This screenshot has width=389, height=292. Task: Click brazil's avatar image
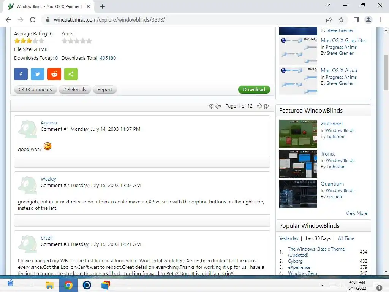(27, 244)
